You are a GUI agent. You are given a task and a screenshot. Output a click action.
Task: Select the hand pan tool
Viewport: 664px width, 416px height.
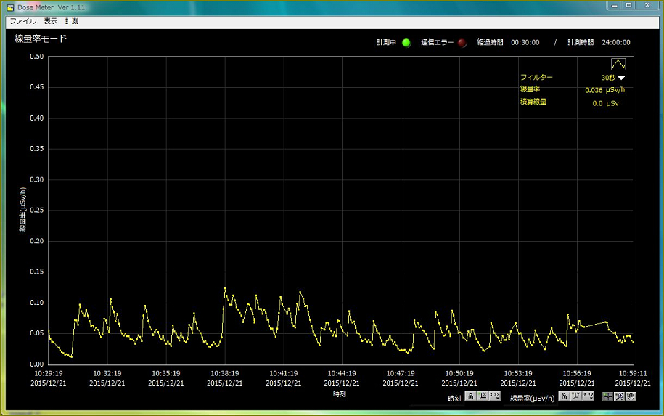(631, 396)
